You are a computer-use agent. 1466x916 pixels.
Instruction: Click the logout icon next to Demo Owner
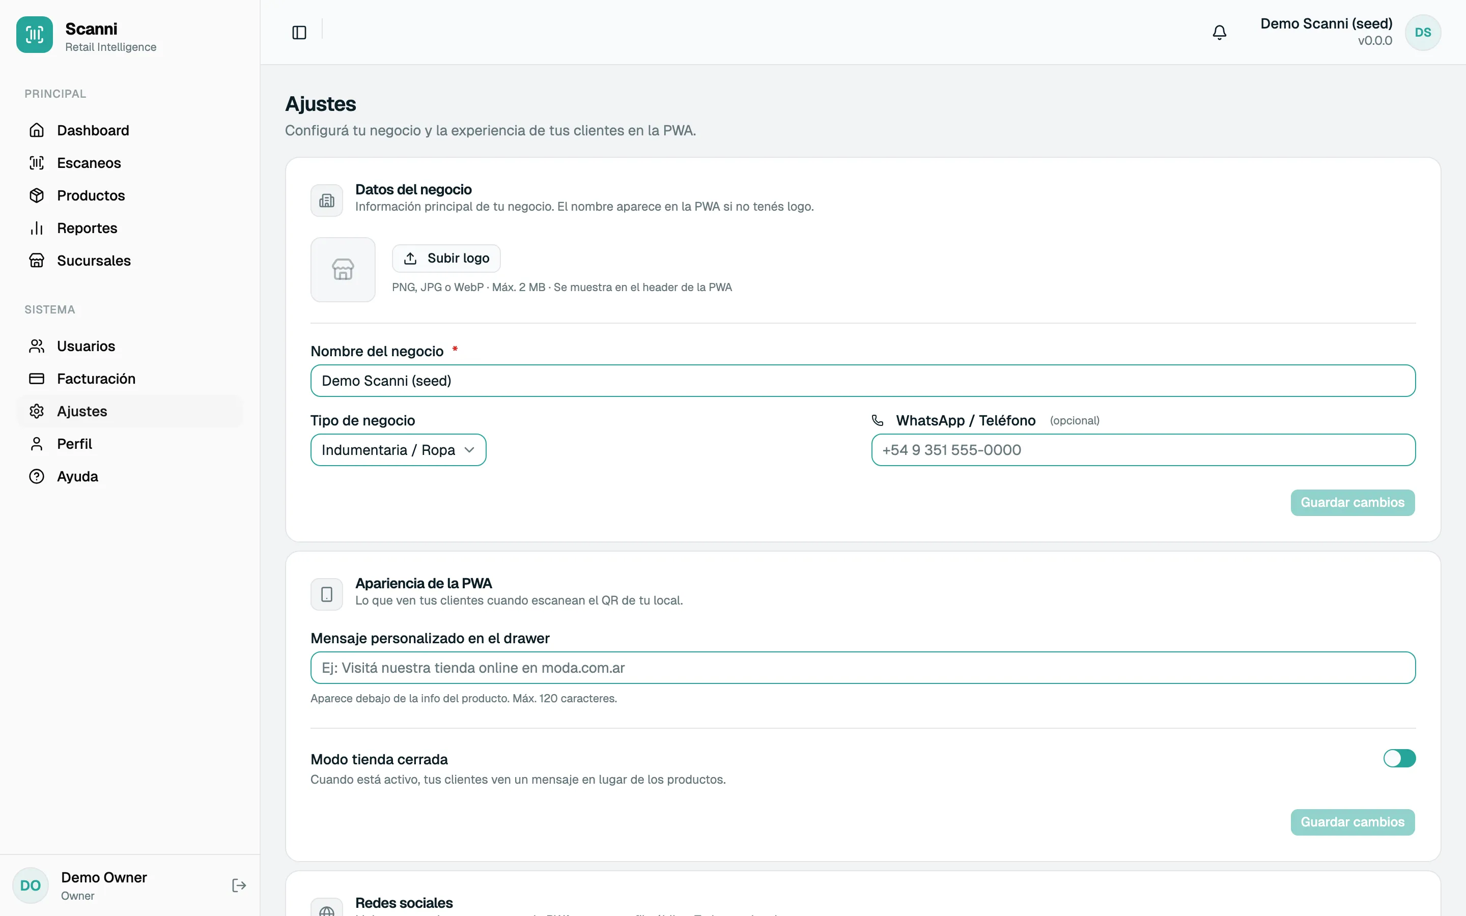239,885
